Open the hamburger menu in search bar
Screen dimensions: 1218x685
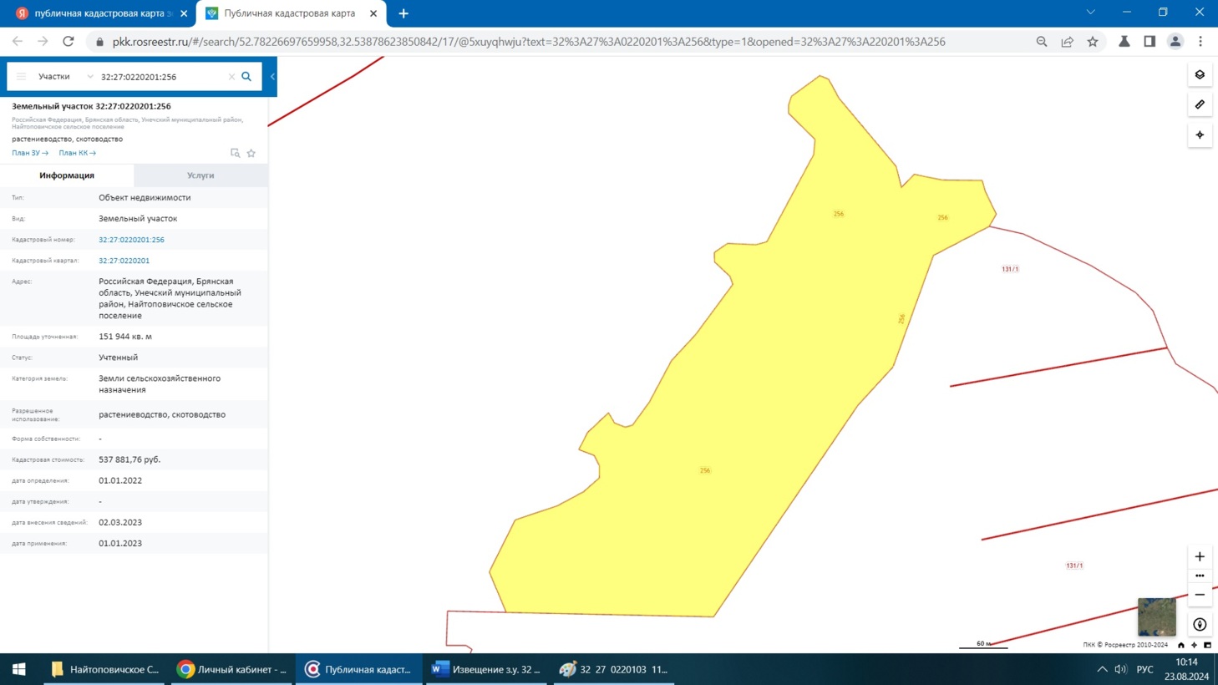22,77
